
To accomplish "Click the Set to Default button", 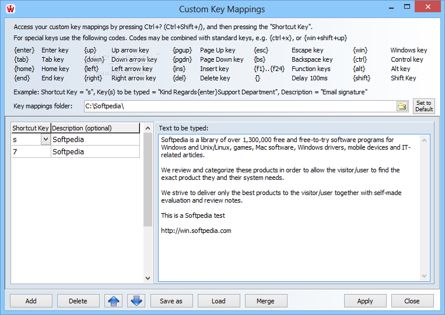I will (424, 106).
